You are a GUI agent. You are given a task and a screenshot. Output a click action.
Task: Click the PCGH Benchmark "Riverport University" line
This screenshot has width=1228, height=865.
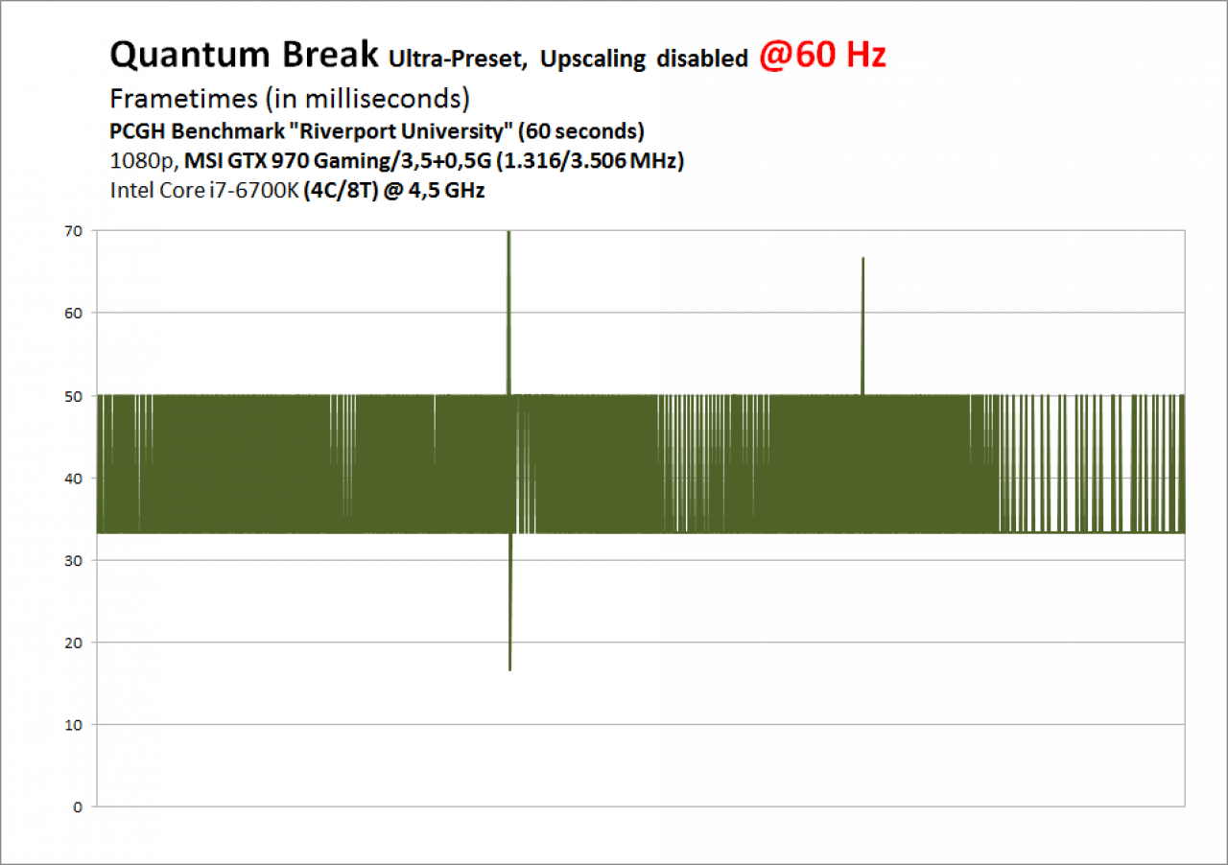coord(377,130)
